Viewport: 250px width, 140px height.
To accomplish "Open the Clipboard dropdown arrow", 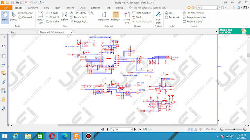I will [x=34, y=17].
